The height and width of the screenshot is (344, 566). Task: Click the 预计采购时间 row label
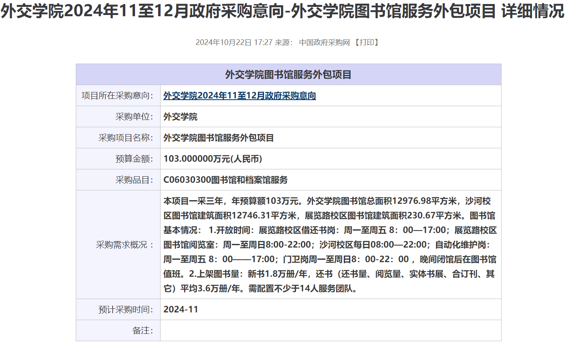tap(126, 310)
